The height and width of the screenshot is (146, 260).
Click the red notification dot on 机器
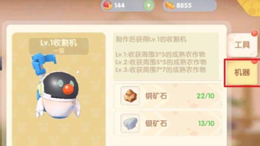[x=255, y=61]
